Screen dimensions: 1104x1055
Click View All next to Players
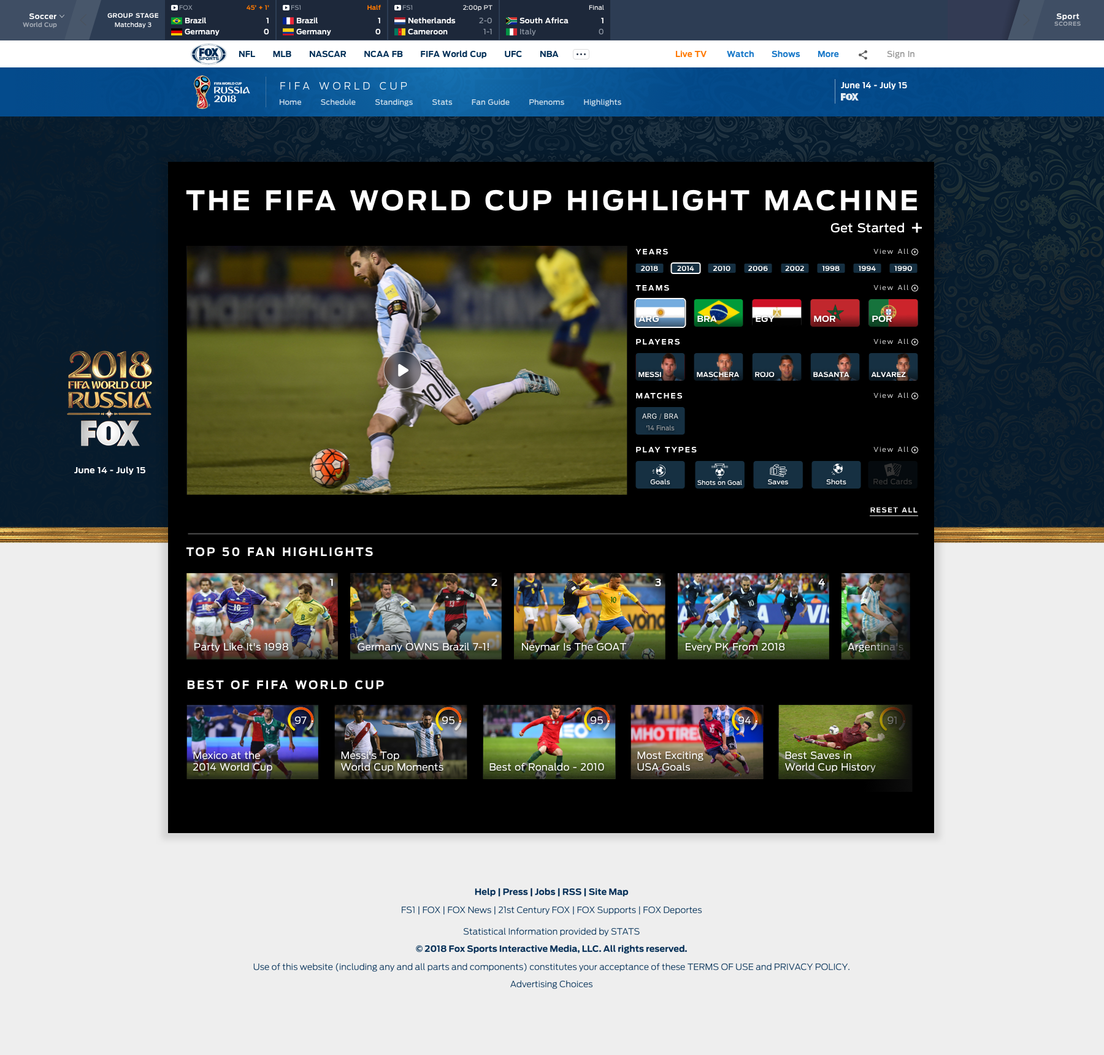point(895,341)
